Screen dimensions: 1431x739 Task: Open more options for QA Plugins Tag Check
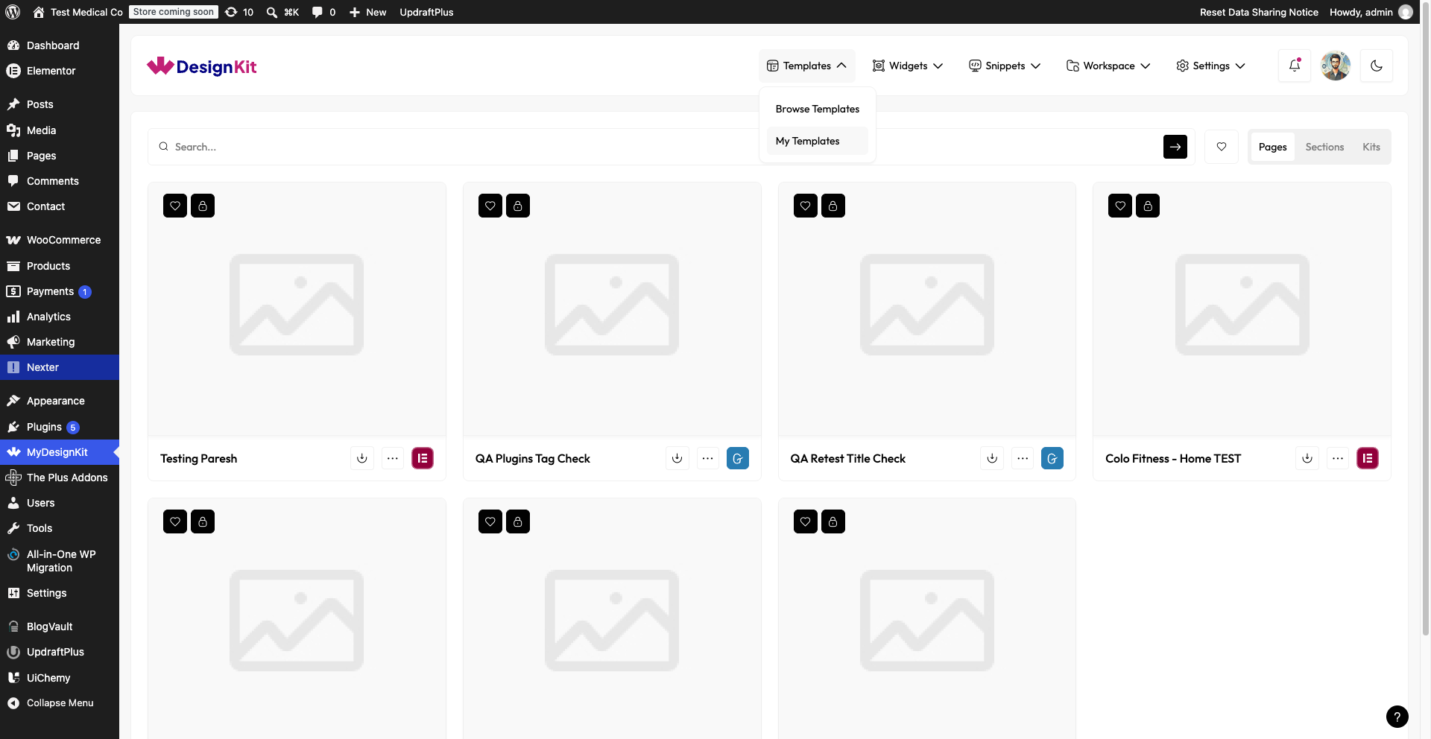coord(708,458)
